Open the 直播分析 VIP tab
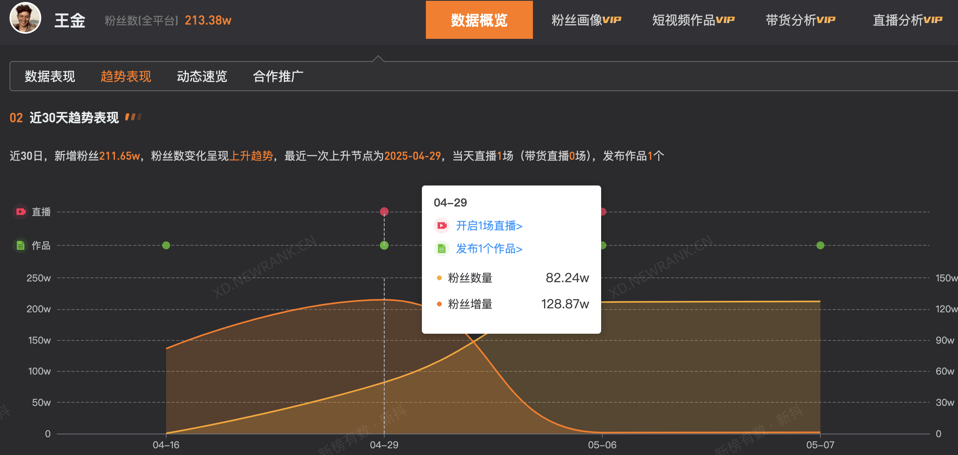 click(907, 20)
